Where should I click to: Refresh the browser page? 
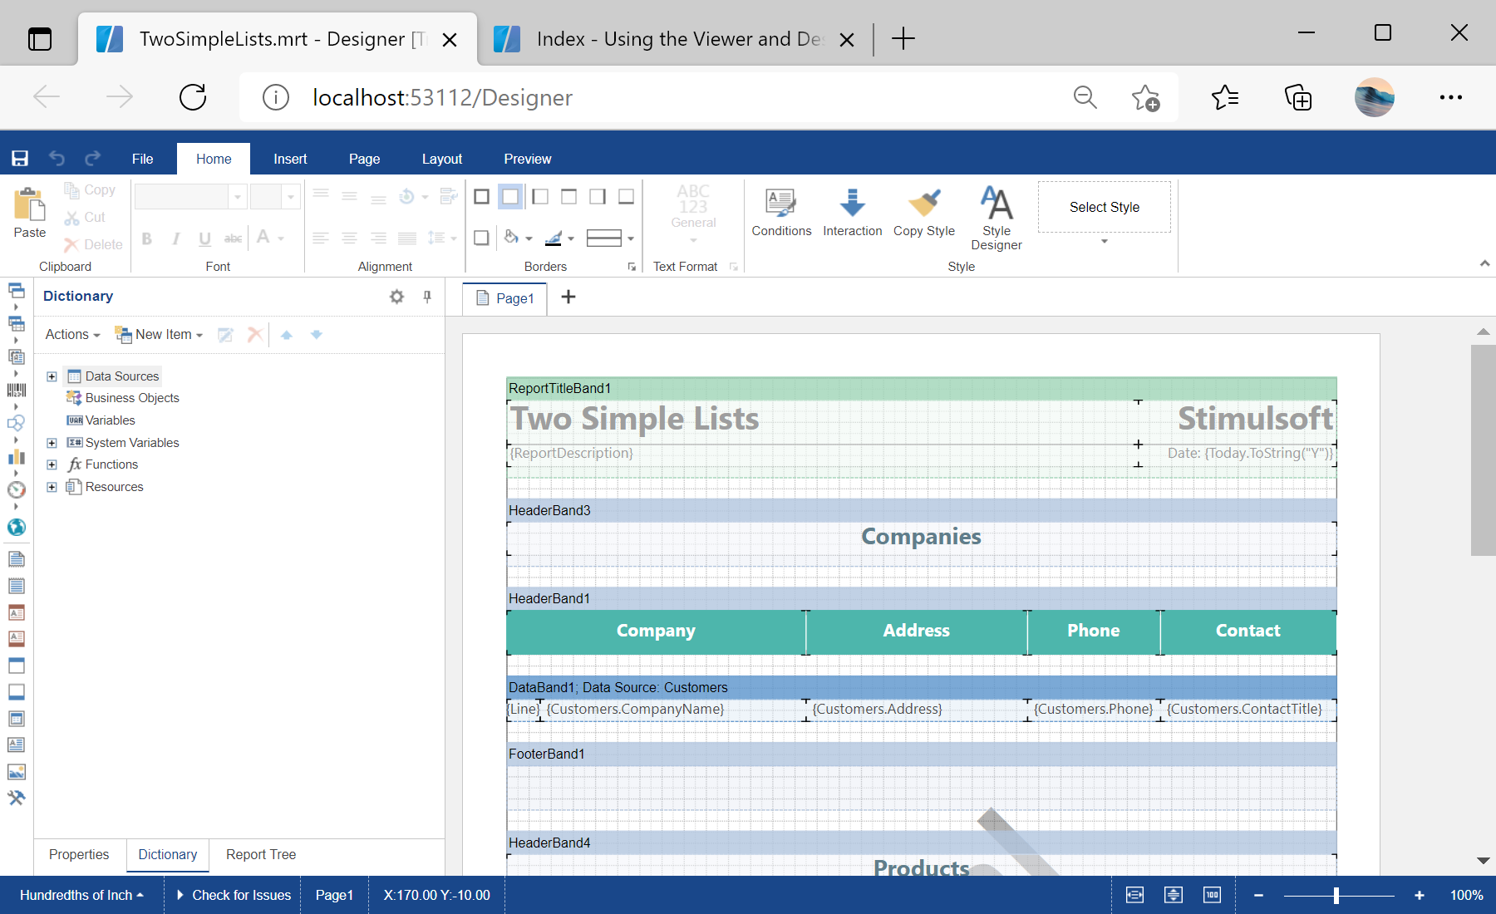tap(193, 97)
